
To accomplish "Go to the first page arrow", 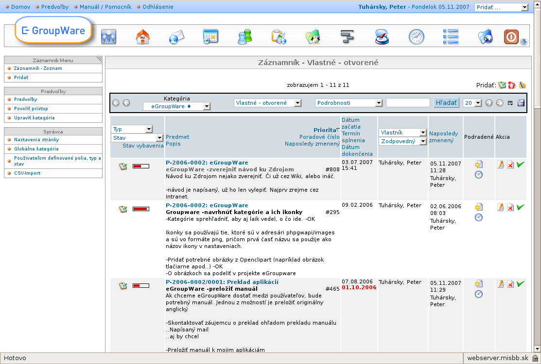I will point(116,102).
